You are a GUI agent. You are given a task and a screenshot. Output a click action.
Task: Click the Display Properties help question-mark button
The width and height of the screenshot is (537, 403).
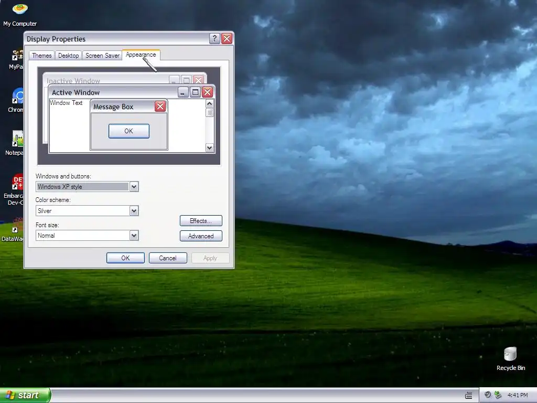tap(214, 38)
